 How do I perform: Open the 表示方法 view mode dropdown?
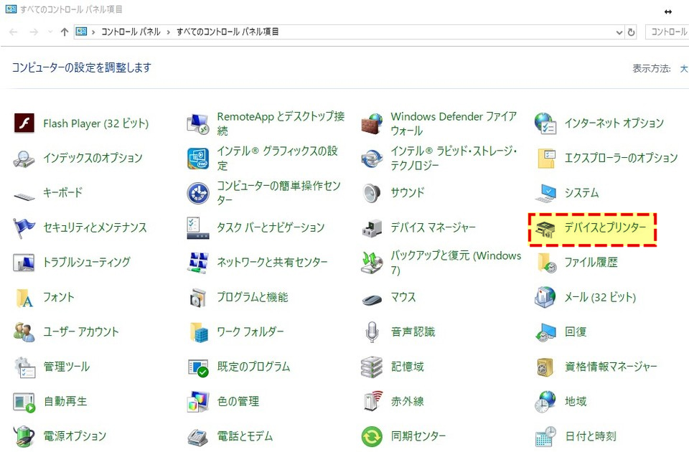(x=684, y=69)
